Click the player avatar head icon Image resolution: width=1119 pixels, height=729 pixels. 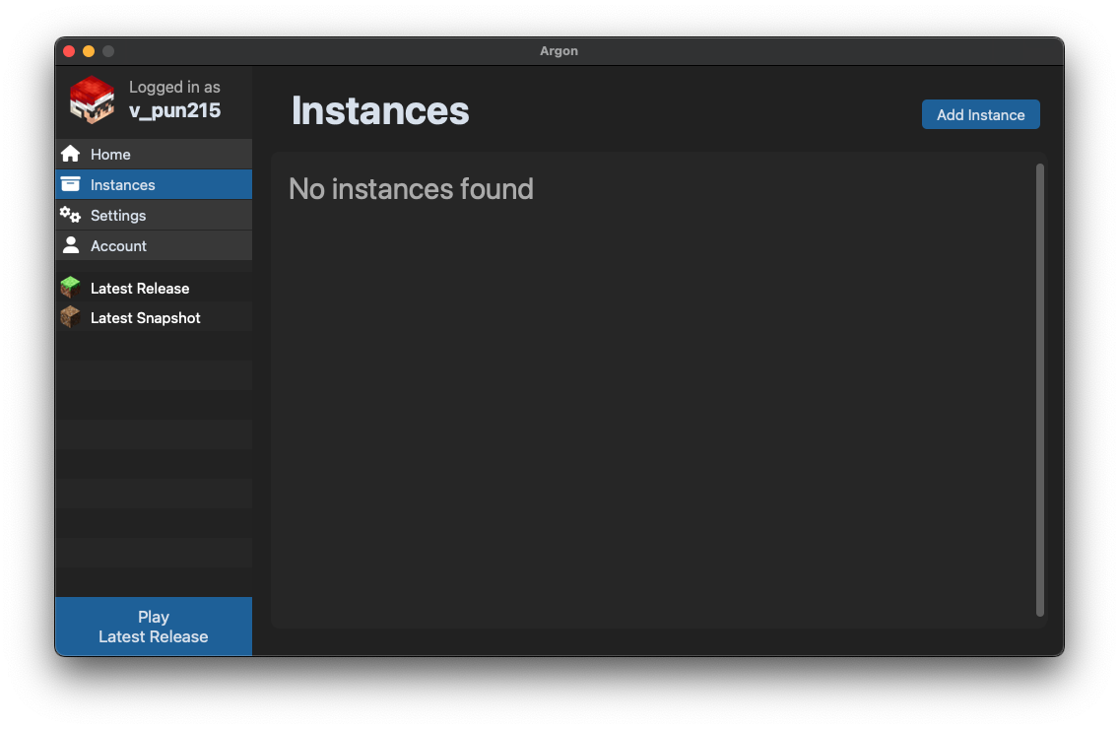pyautogui.click(x=92, y=99)
